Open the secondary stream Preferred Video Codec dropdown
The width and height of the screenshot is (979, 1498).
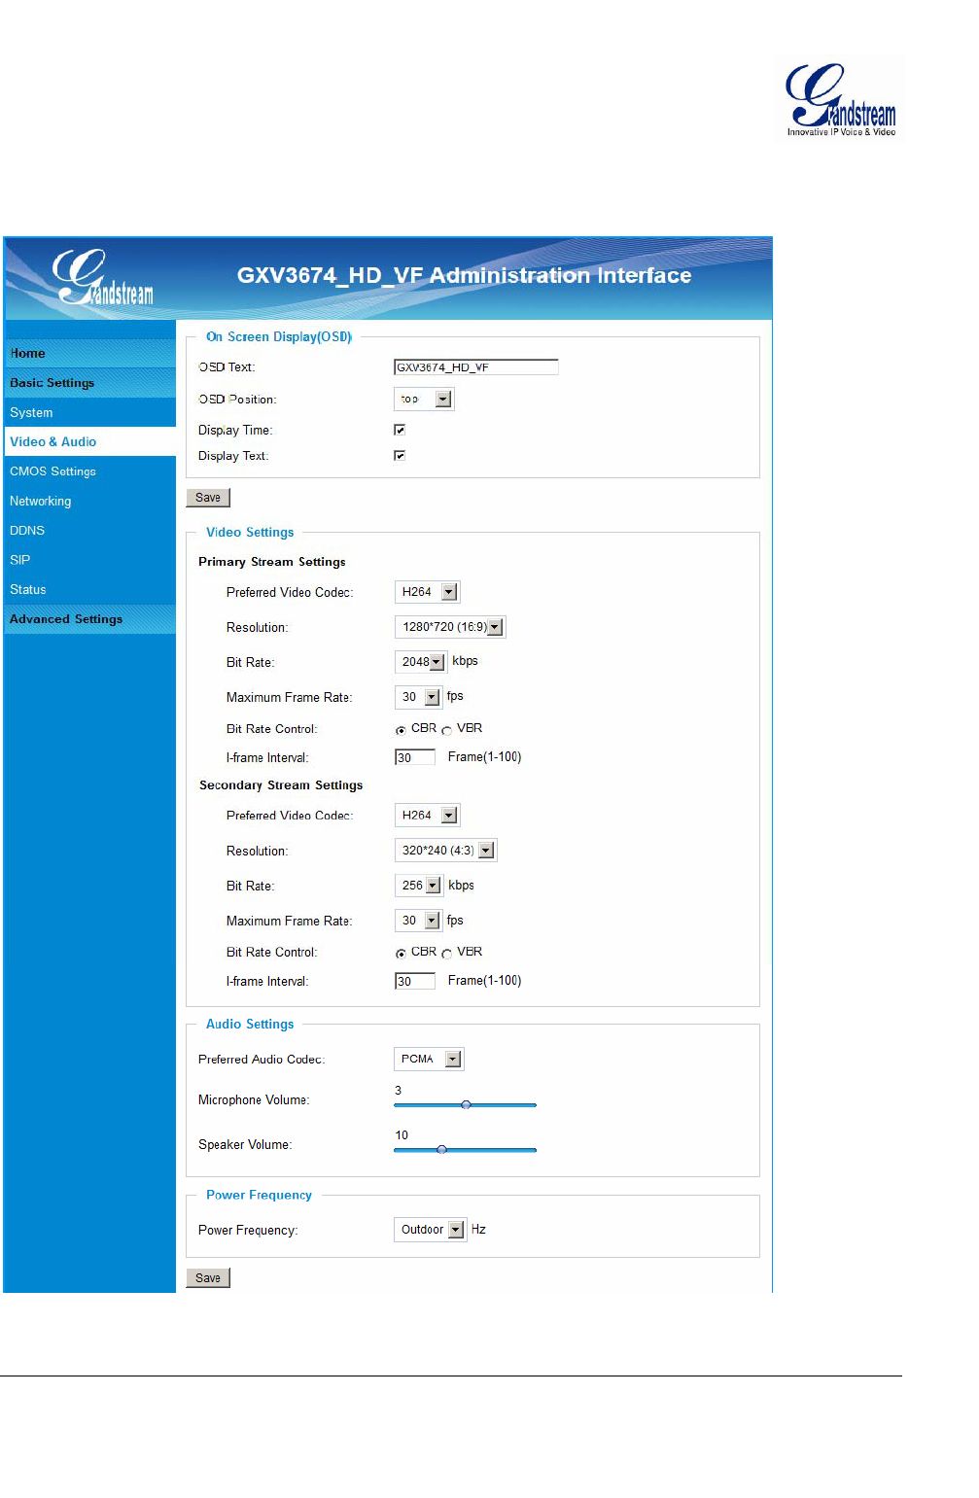tap(427, 816)
